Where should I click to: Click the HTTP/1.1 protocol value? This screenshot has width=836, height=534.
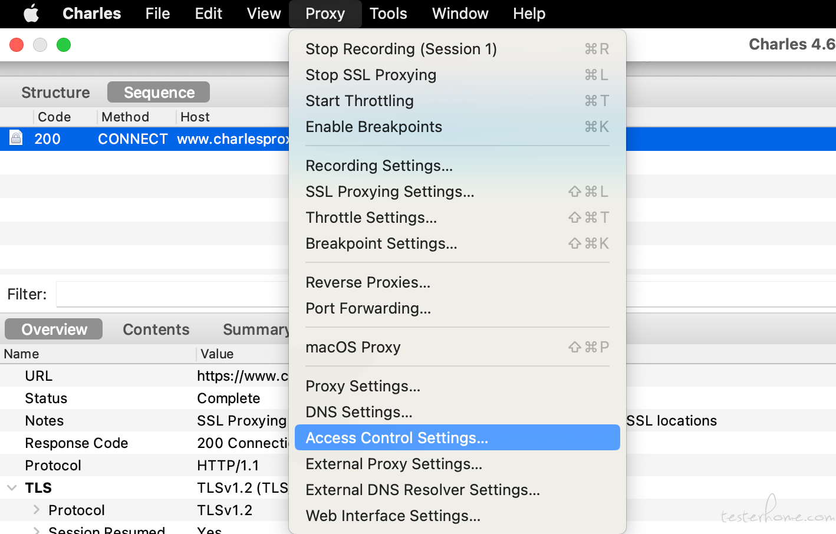tap(228, 465)
